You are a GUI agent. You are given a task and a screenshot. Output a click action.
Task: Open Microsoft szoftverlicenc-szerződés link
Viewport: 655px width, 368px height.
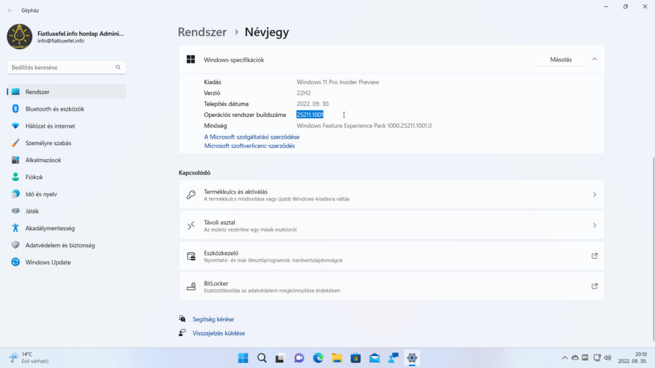tap(249, 146)
